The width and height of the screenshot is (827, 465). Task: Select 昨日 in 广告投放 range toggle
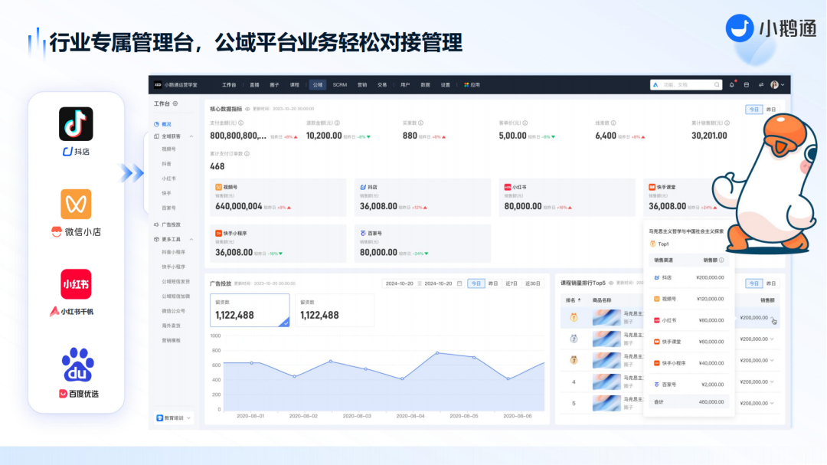493,283
